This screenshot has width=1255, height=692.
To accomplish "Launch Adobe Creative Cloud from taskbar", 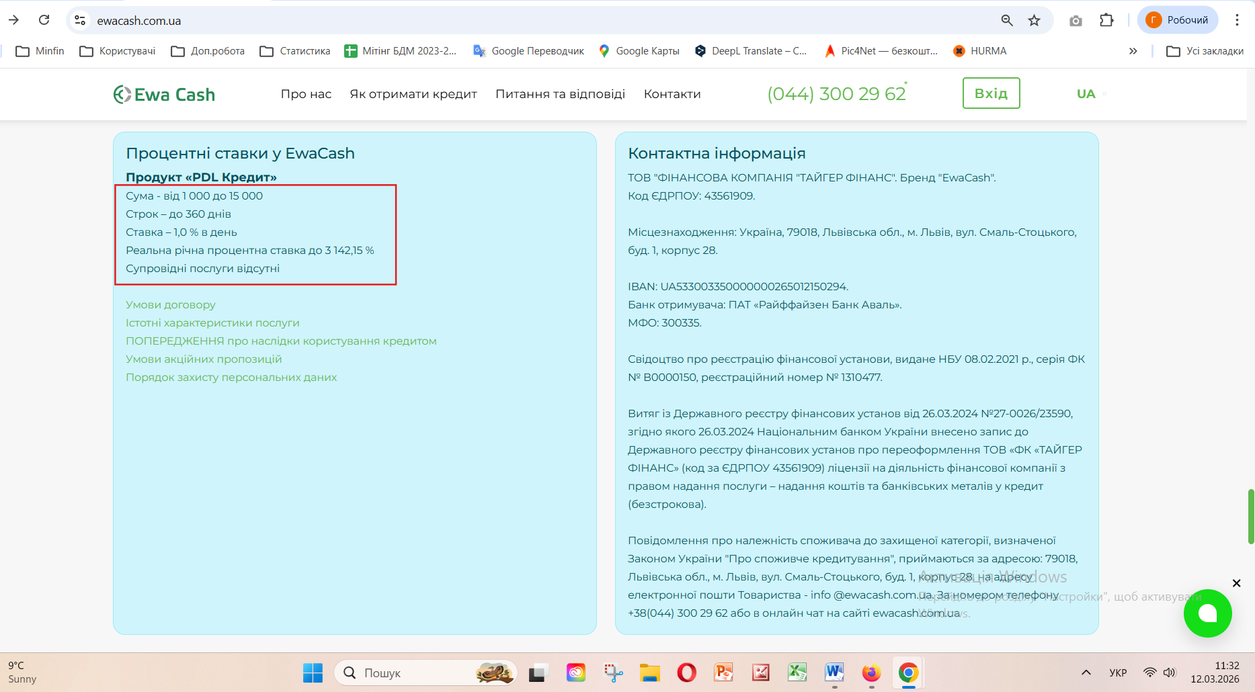I will click(x=576, y=673).
